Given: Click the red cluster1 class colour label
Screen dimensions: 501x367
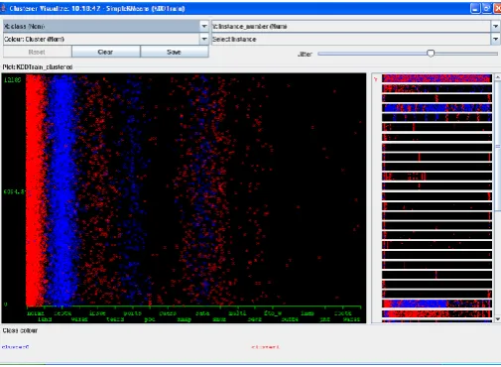Looking at the screenshot, I should [x=265, y=347].
